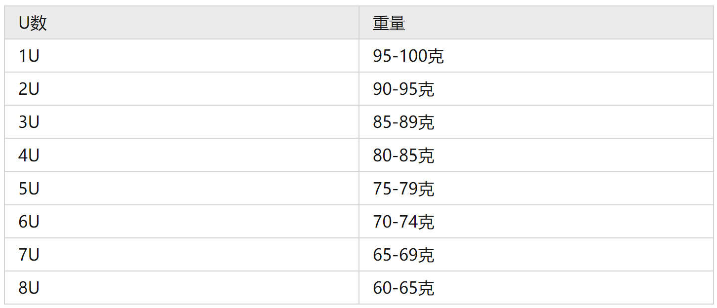This screenshot has height=308, width=717.
Task: Select the 5U cell
Action: point(182,189)
